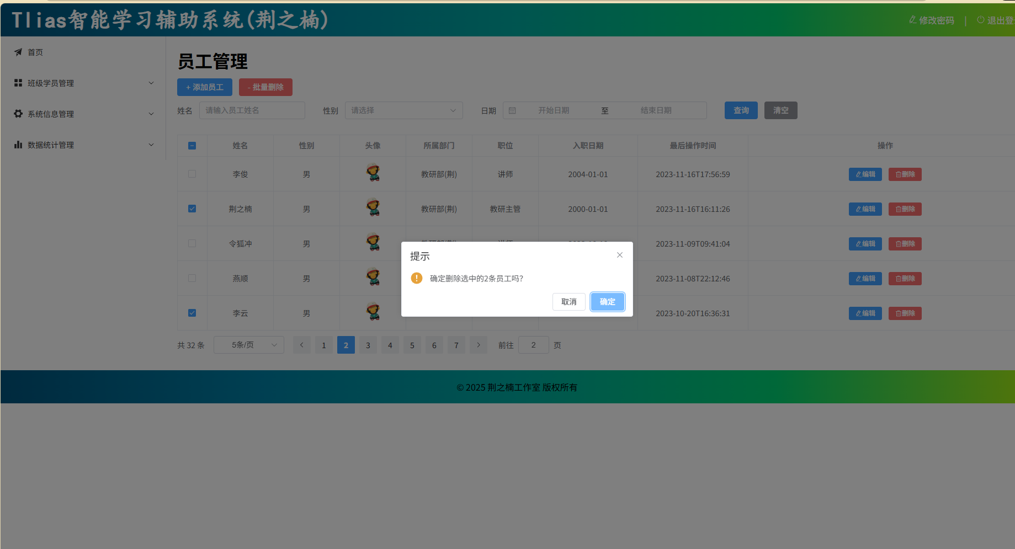
Task: Toggle the select-all header checkbox
Action: click(x=192, y=146)
